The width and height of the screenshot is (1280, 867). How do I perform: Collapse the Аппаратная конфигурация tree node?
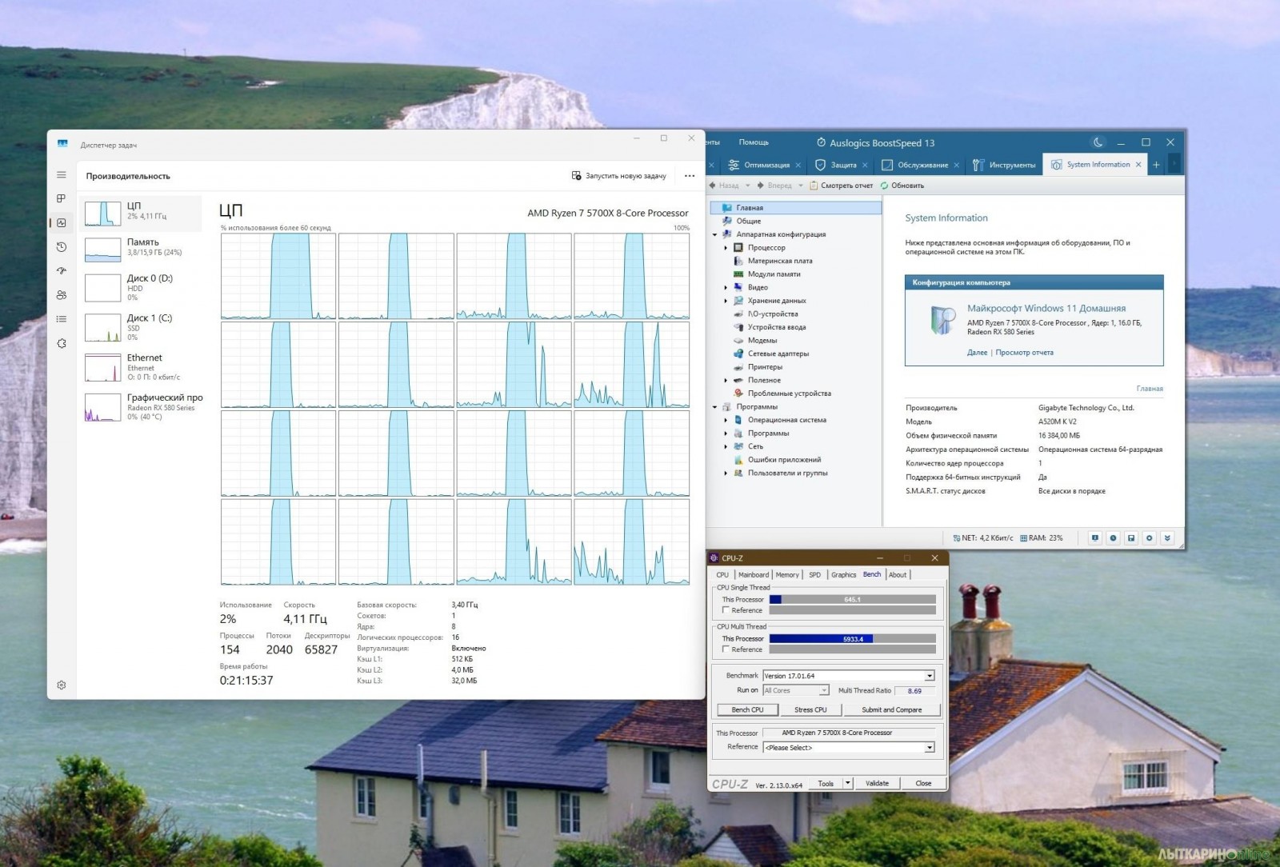[715, 234]
